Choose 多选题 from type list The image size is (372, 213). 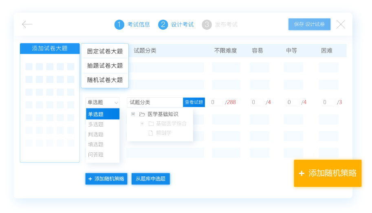(x=96, y=124)
